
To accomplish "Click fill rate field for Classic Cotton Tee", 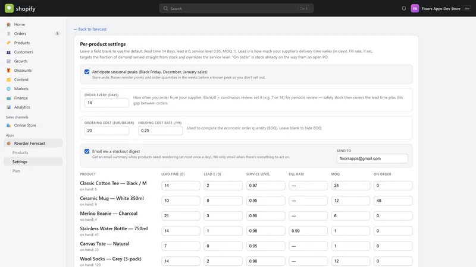I will click(x=308, y=185).
